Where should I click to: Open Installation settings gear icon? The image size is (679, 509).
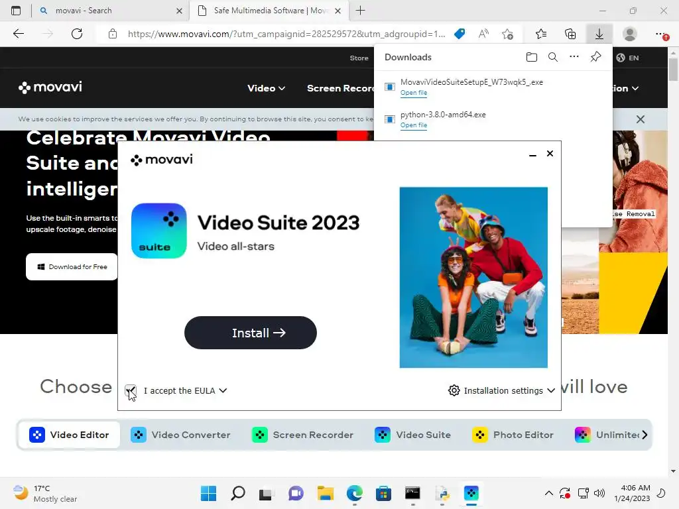454,390
